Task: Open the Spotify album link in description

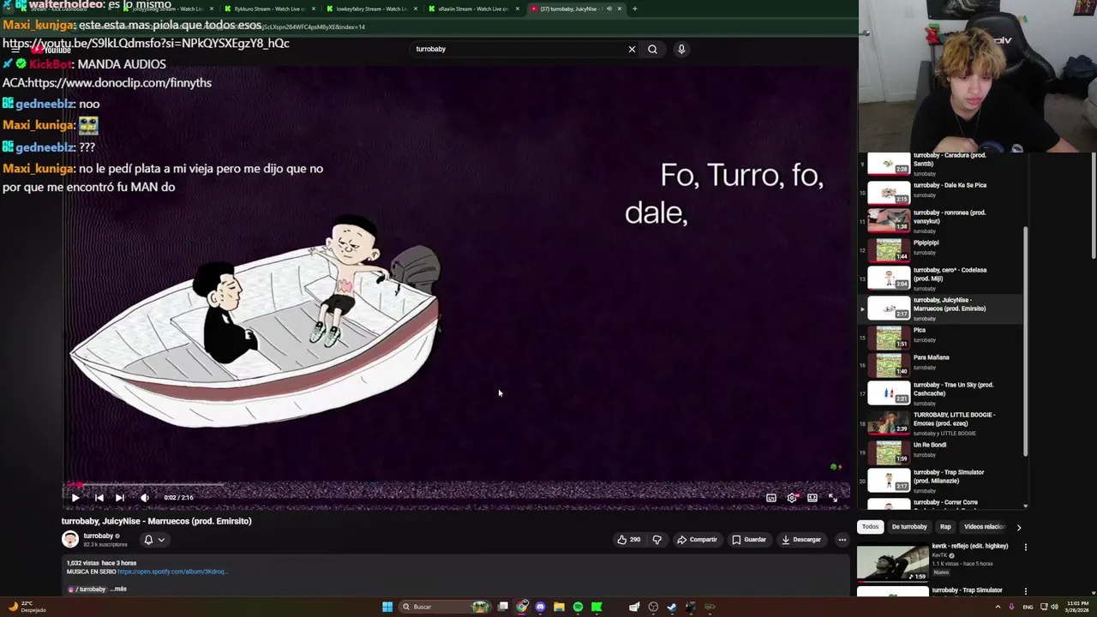Action: [x=172, y=572]
